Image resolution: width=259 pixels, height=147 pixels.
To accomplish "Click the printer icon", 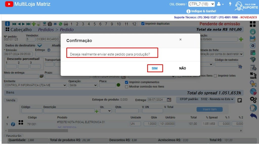I will coord(66,24).
